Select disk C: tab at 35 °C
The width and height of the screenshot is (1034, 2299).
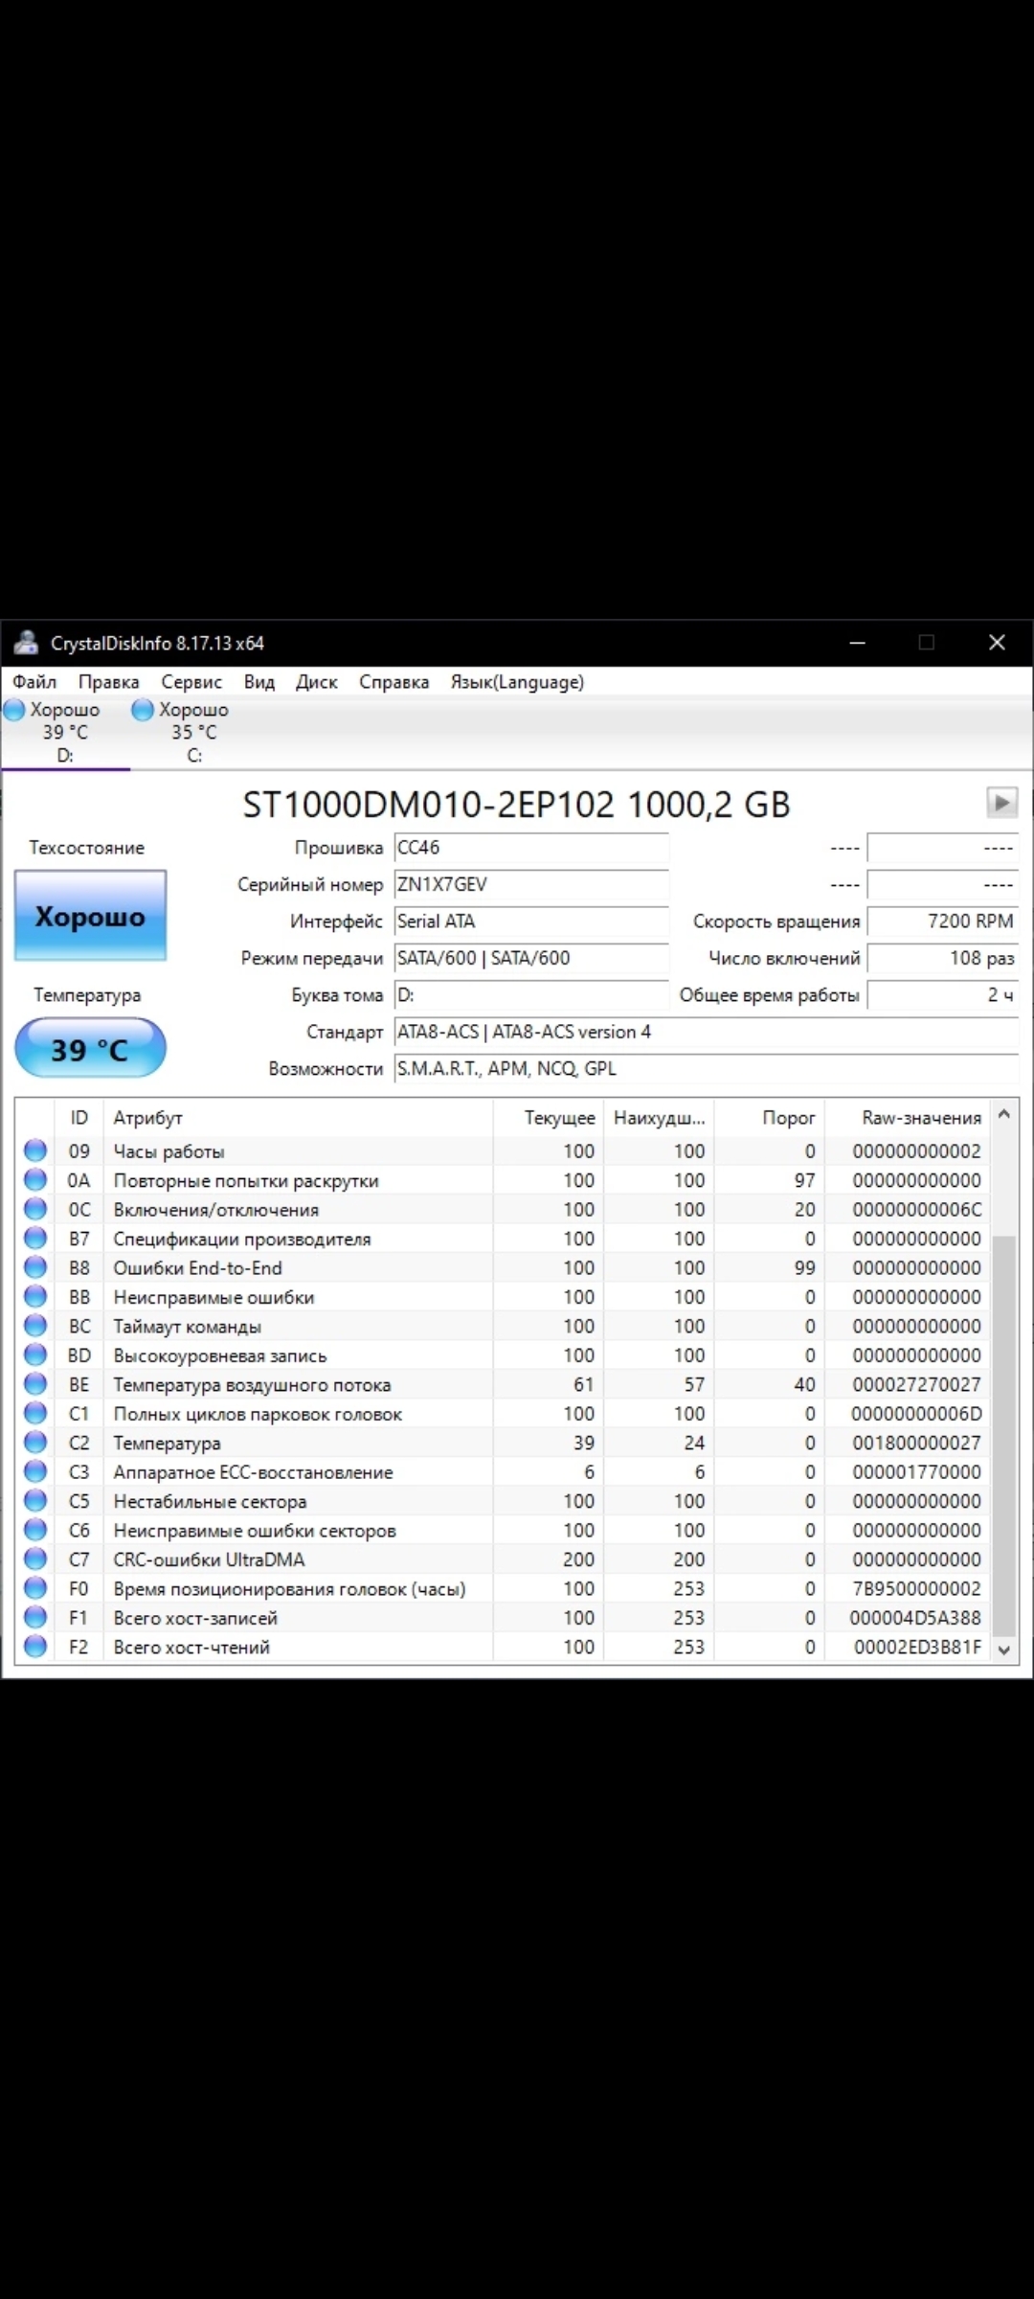pyautogui.click(x=194, y=732)
